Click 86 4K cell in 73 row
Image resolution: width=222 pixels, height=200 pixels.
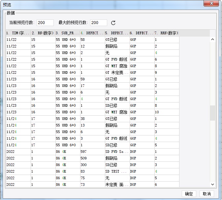tap(68, 185)
